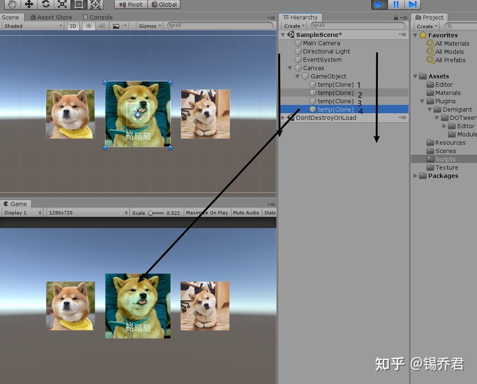Open the 1280x720 resolution dropdown
Image resolution: width=477 pixels, height=384 pixels.
pos(87,212)
